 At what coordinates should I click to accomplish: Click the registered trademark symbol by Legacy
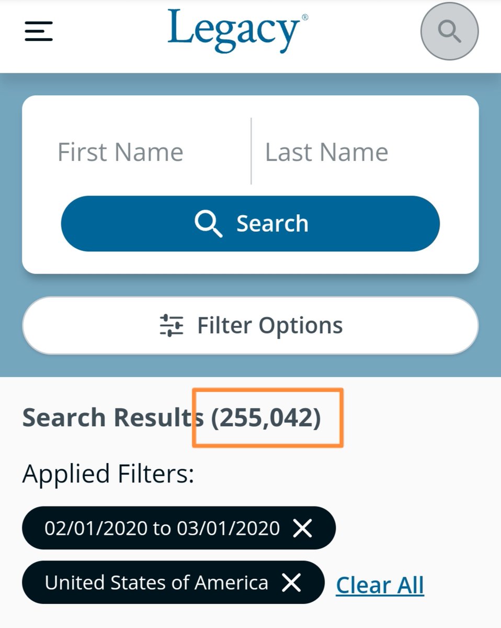point(305,17)
